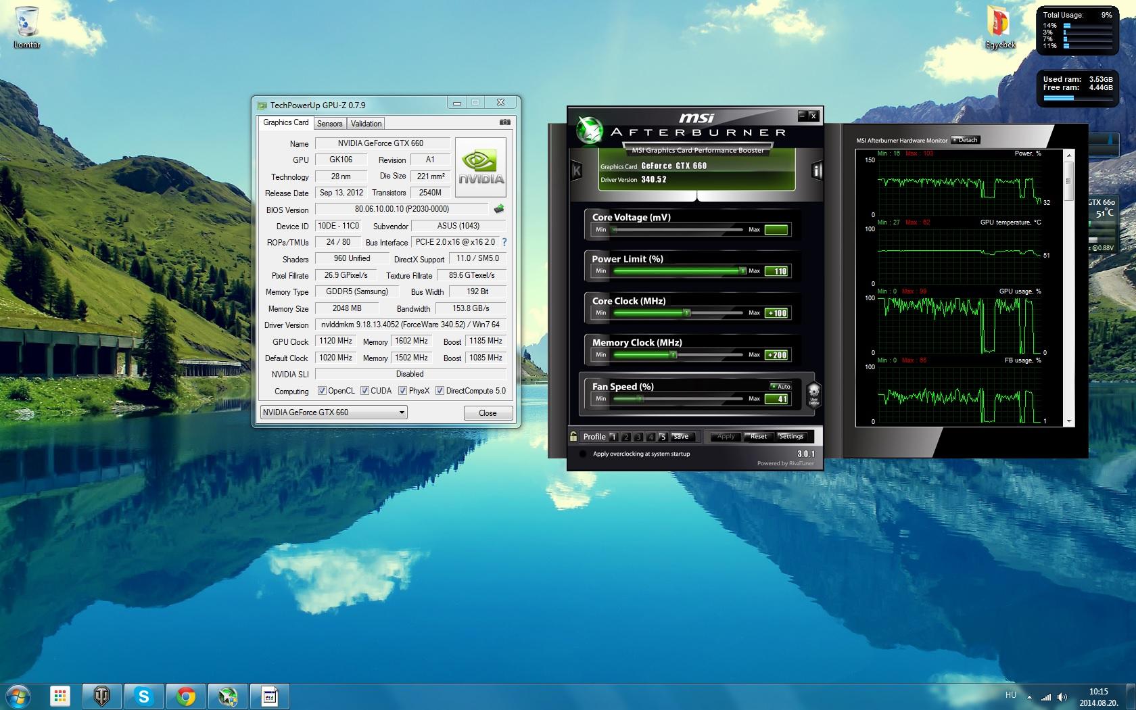Toggle fan speed Auto mode
The height and width of the screenshot is (710, 1136).
(x=780, y=386)
